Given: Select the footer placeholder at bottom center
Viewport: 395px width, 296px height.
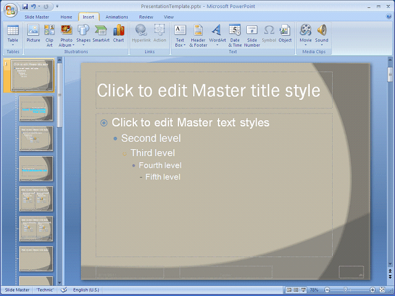Looking at the screenshot, I should pyautogui.click(x=226, y=272).
